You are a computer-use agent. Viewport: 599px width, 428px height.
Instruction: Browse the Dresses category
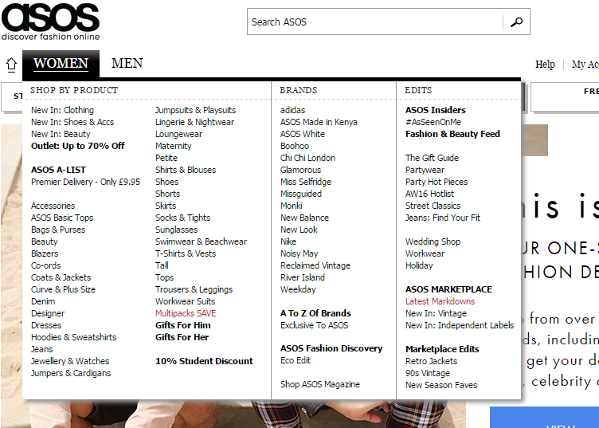click(46, 325)
